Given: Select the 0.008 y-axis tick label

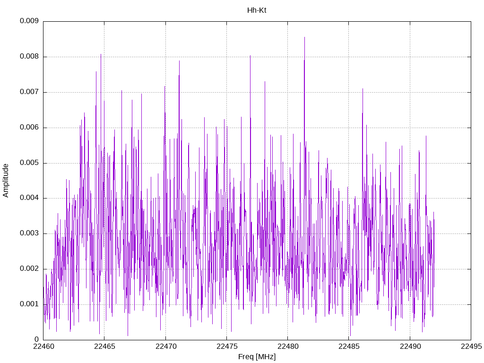Looking at the screenshot, I should pyautogui.click(x=29, y=56).
